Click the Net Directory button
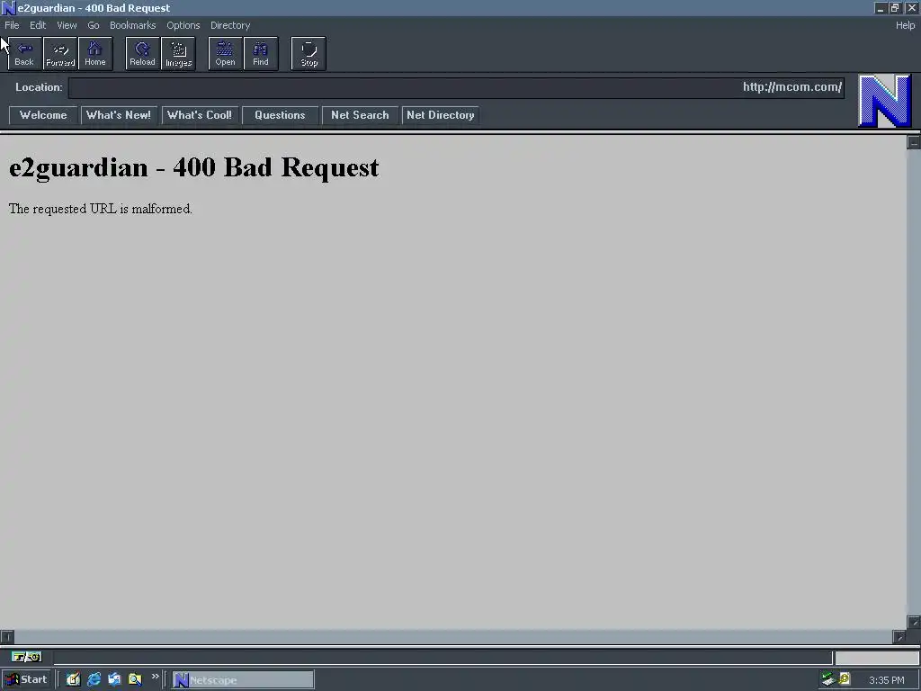The height and width of the screenshot is (691, 921). click(441, 115)
